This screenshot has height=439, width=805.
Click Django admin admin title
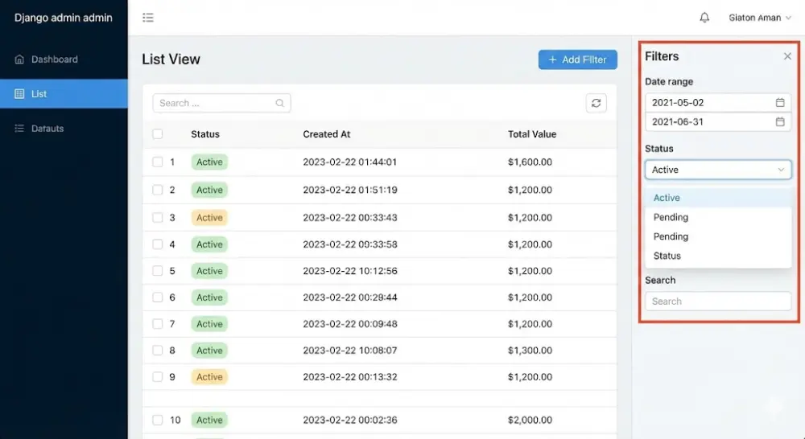point(63,18)
